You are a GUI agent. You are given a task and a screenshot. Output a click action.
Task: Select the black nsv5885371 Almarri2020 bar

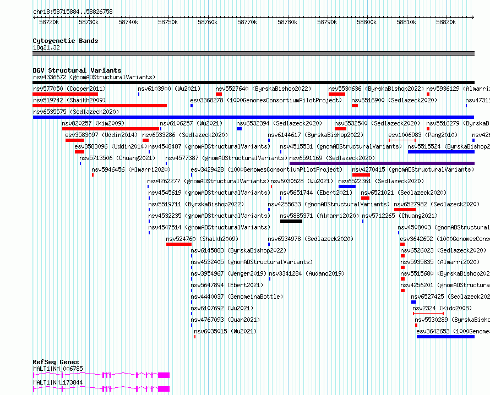[x=291, y=221]
